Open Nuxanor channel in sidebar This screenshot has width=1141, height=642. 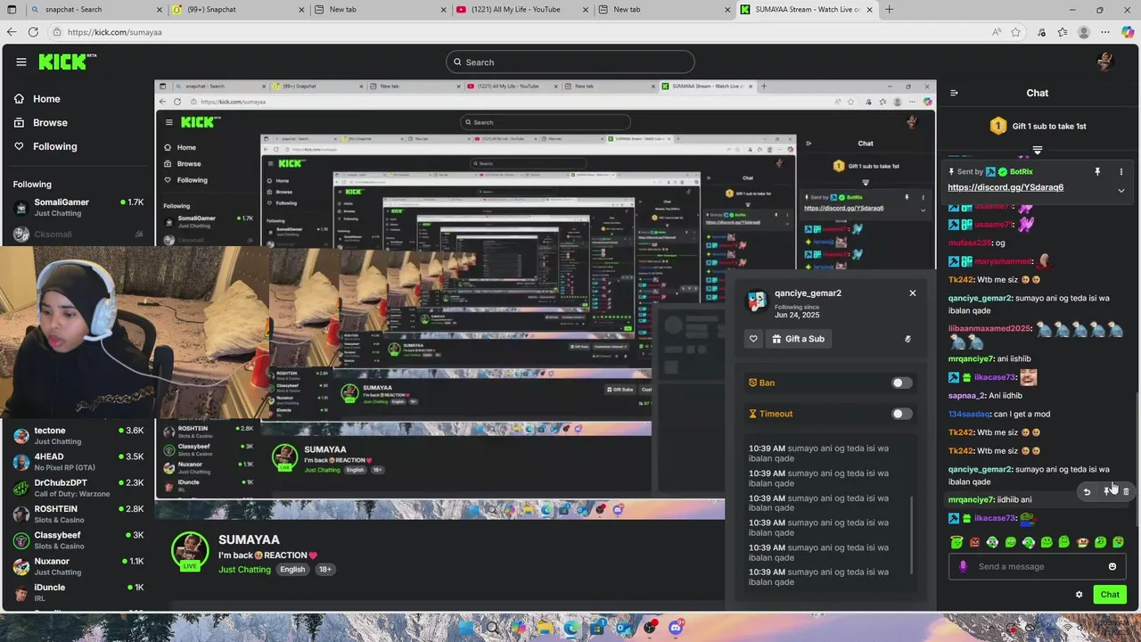pos(78,566)
